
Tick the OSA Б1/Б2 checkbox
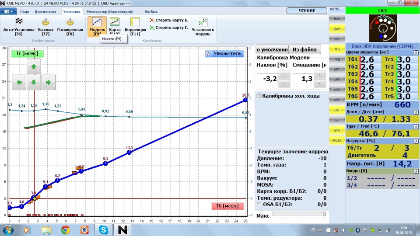[259, 204]
